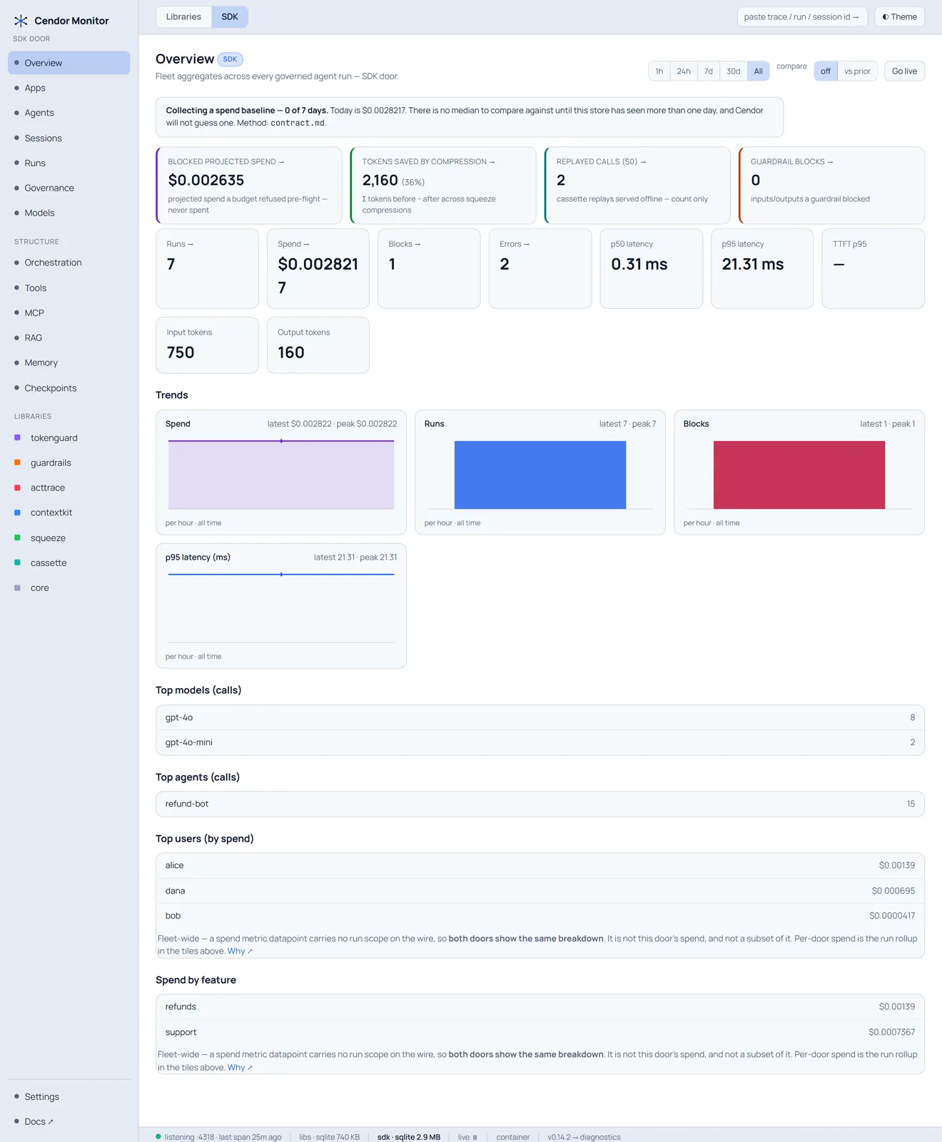Select the 30d time range

pyautogui.click(x=733, y=71)
